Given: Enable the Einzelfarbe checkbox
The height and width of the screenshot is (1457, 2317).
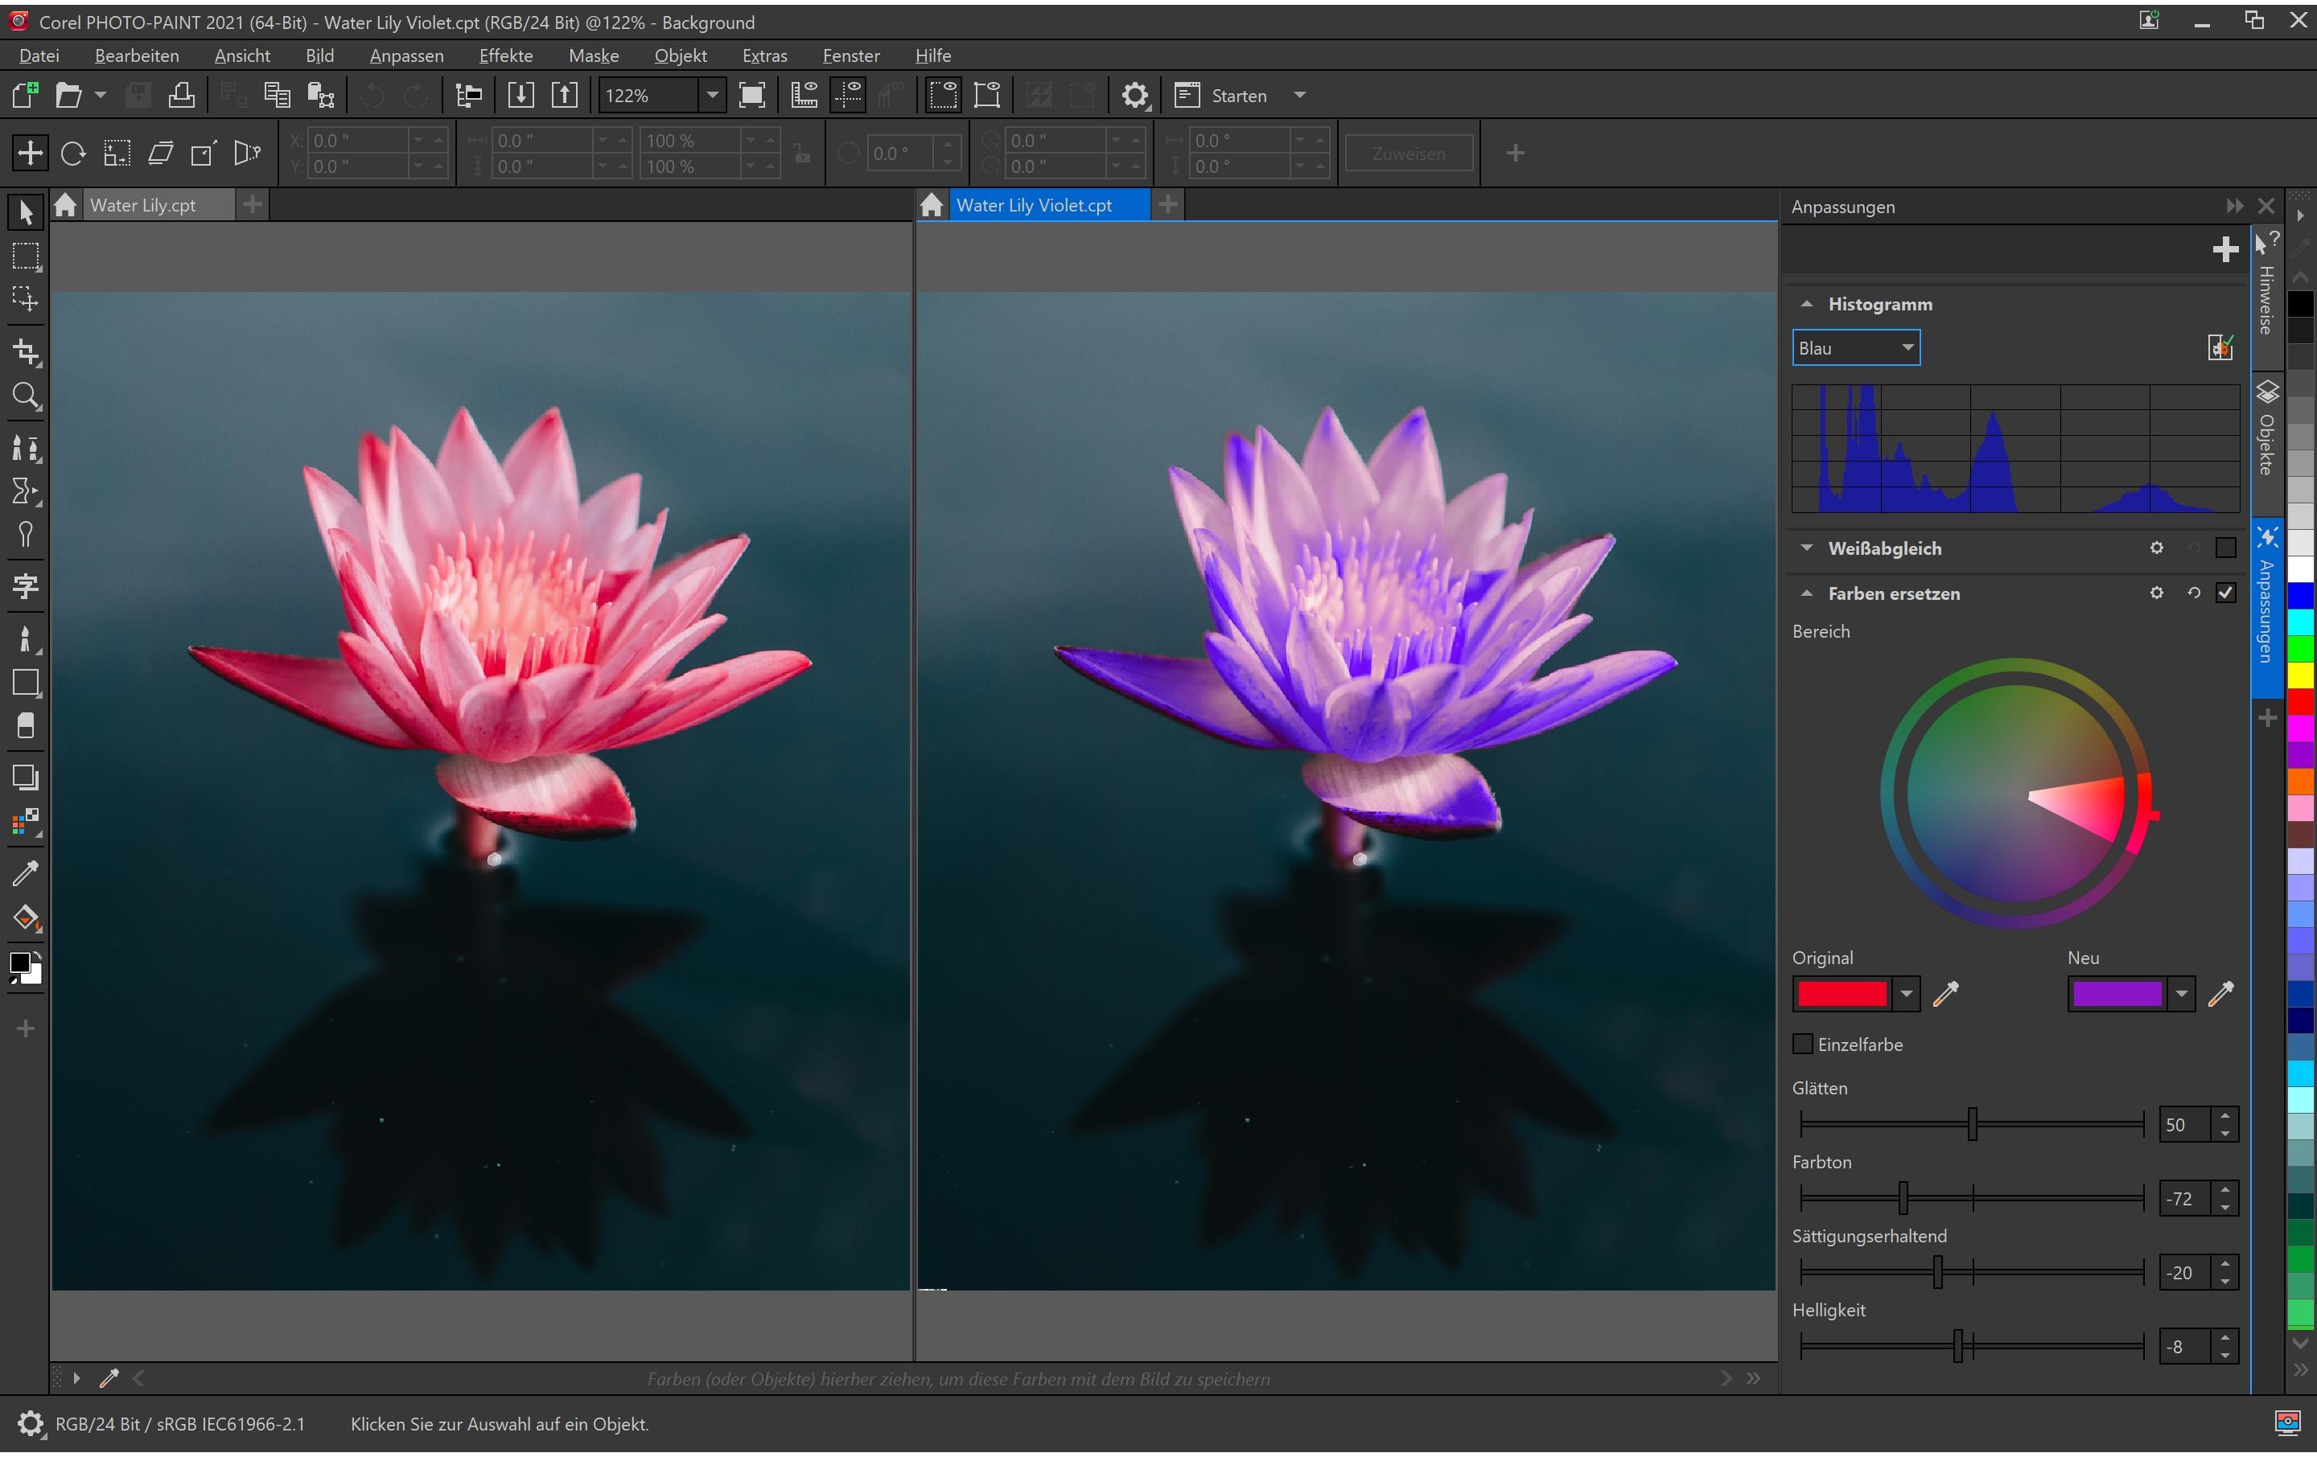Looking at the screenshot, I should (x=1803, y=1045).
